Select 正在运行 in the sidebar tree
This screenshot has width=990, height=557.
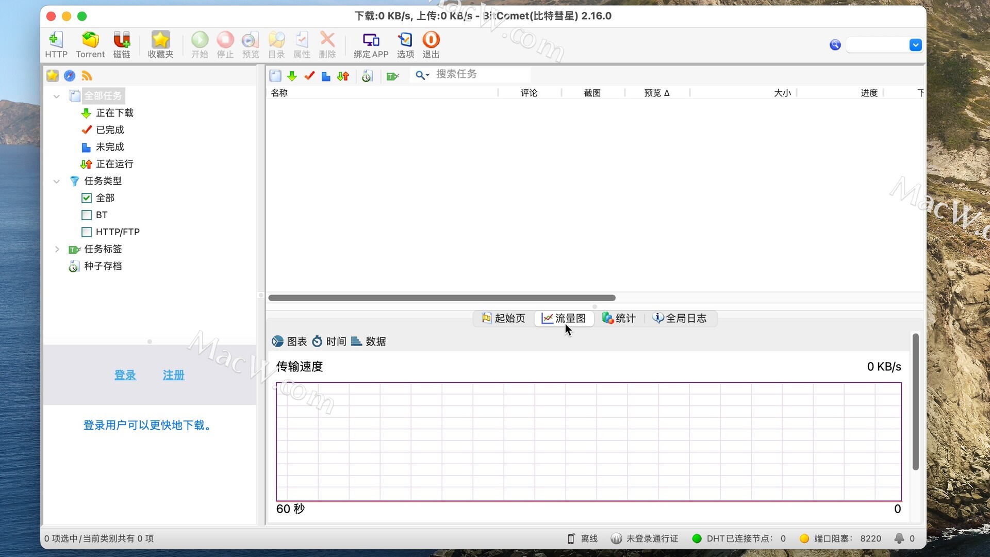107,164
